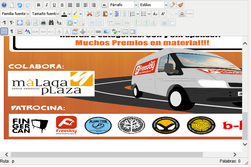Click the vertical scrollbar down arrow
251x167 pixels.
click(245, 144)
